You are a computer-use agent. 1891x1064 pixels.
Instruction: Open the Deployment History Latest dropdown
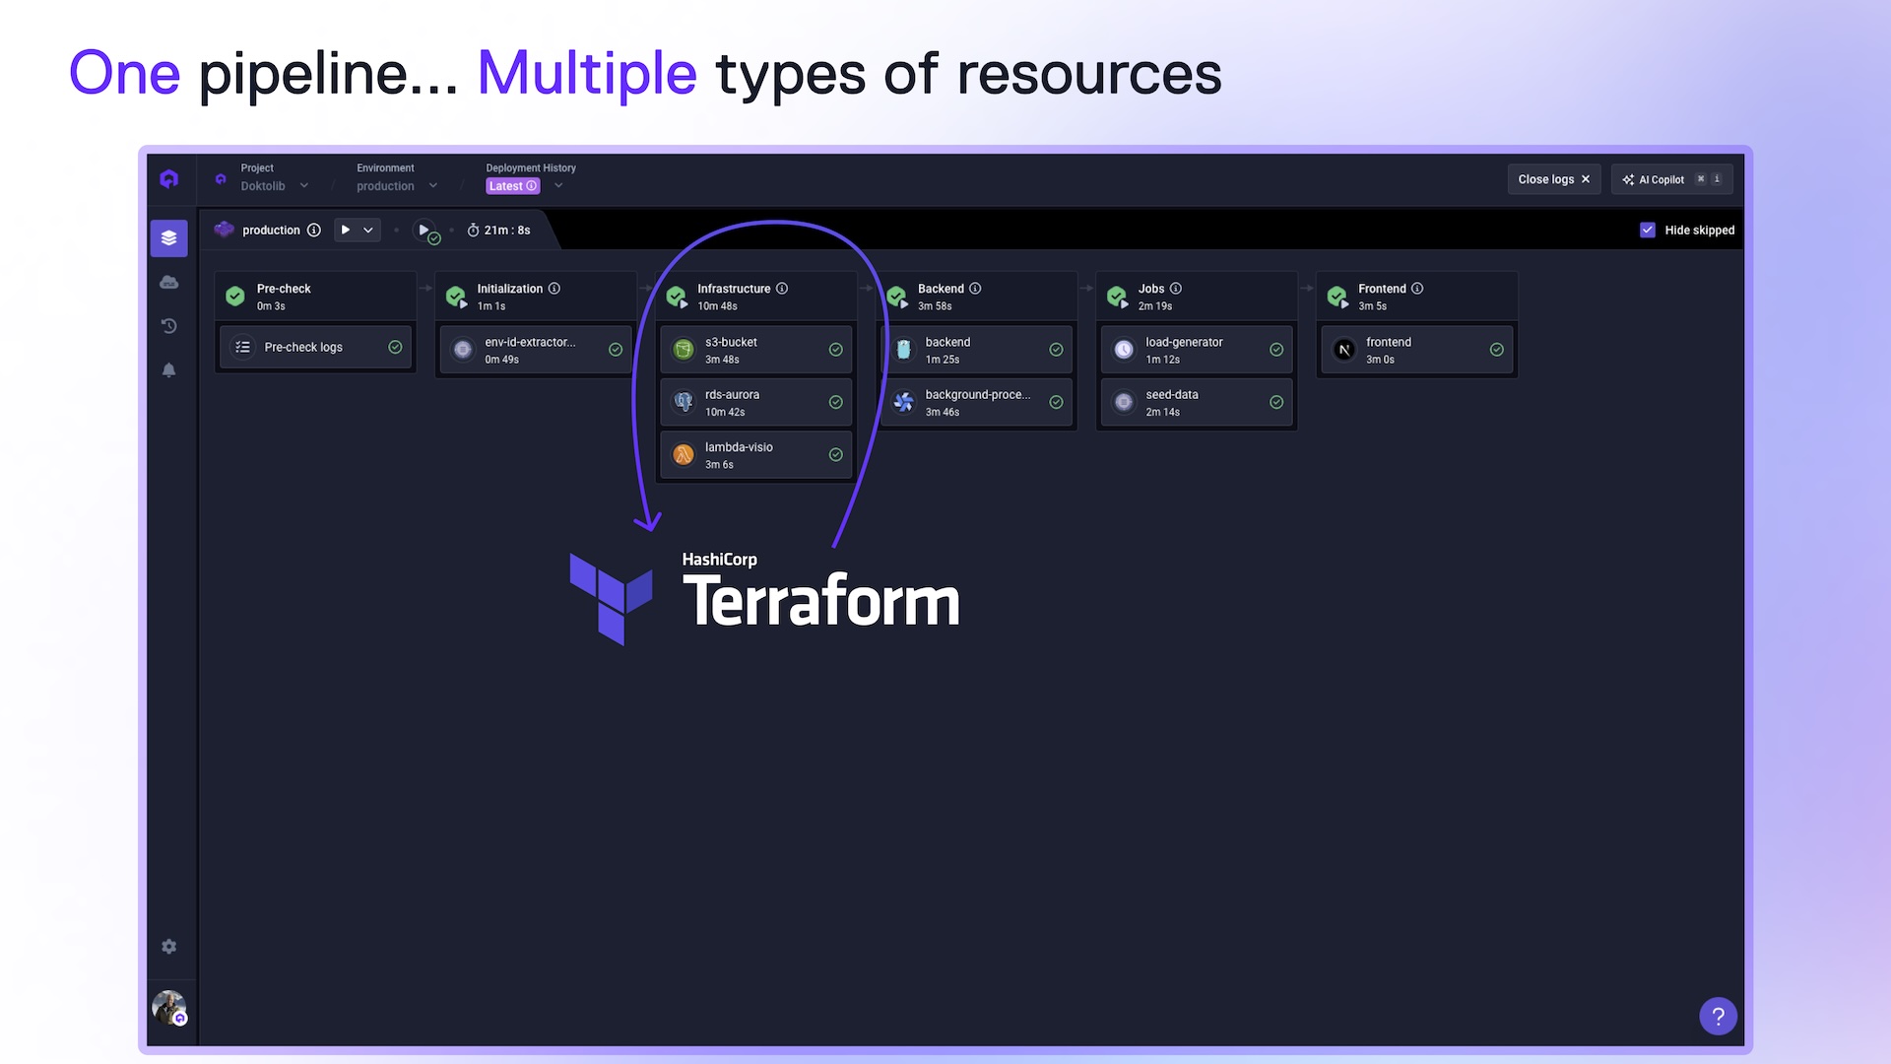point(558,185)
